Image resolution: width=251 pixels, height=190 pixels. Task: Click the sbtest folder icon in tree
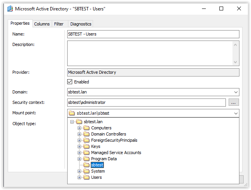click(86, 165)
